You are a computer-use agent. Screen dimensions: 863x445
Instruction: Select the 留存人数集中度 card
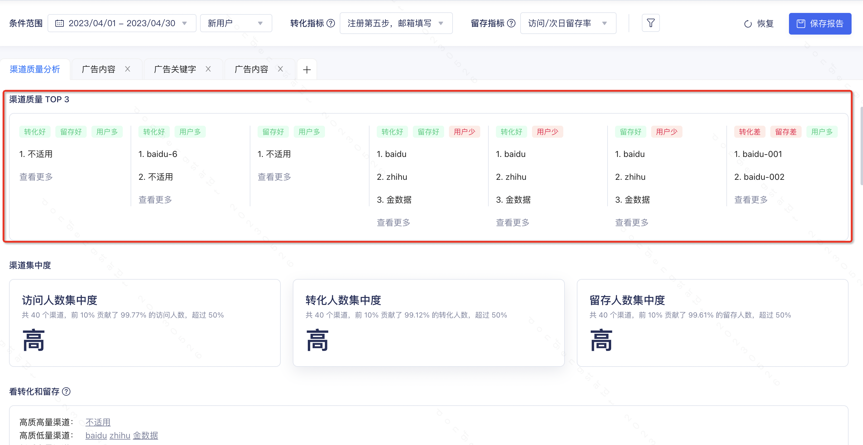713,323
